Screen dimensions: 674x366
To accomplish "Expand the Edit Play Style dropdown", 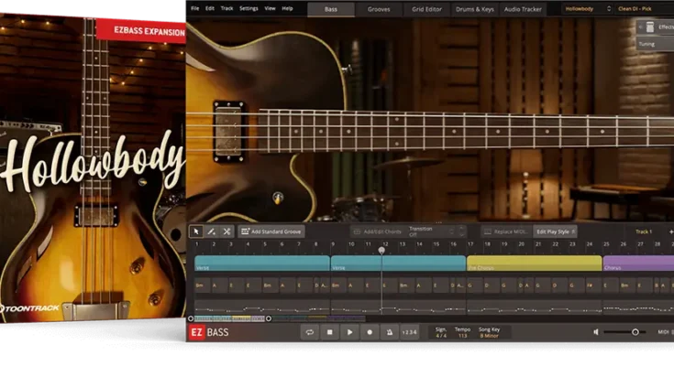I will click(x=556, y=231).
